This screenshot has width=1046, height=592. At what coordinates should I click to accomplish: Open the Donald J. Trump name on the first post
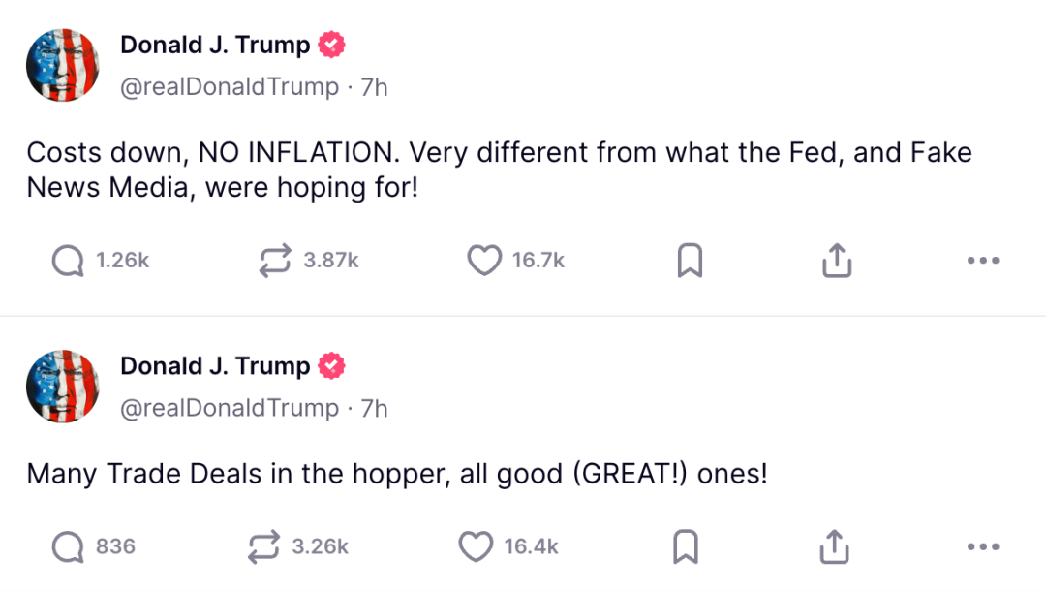point(215,45)
